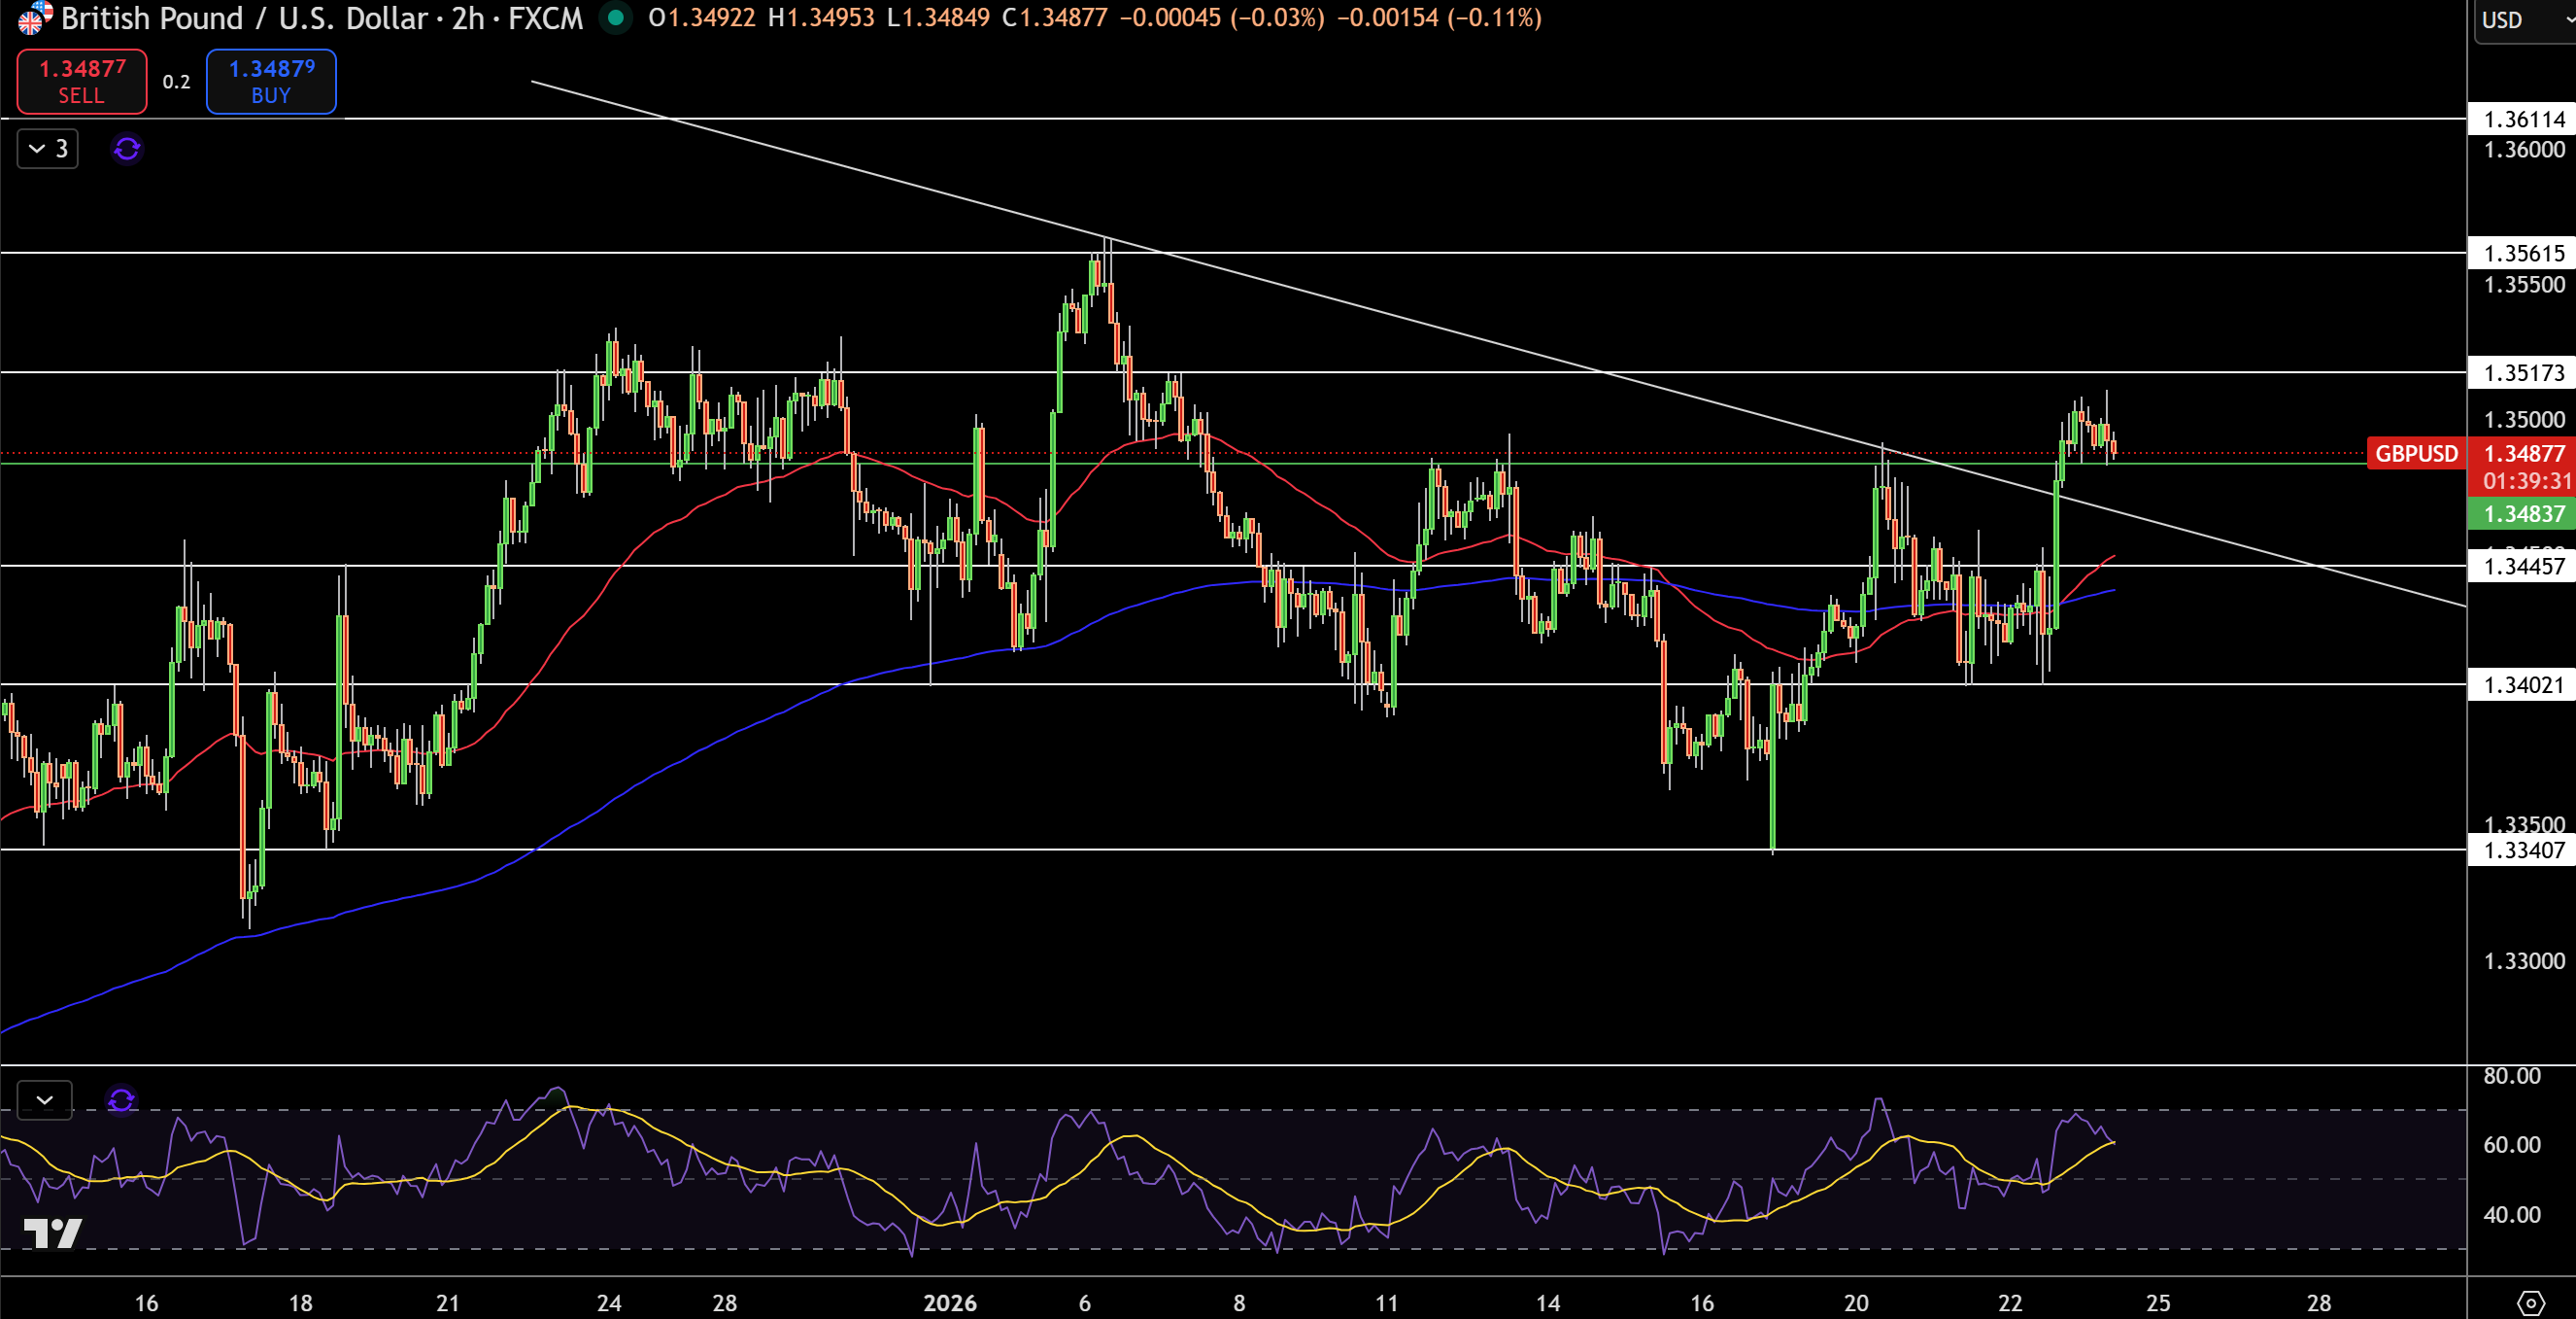Viewport: 2576px width, 1319px height.
Task: Click the countdown timer 01:39:31
Action: click(x=2526, y=481)
